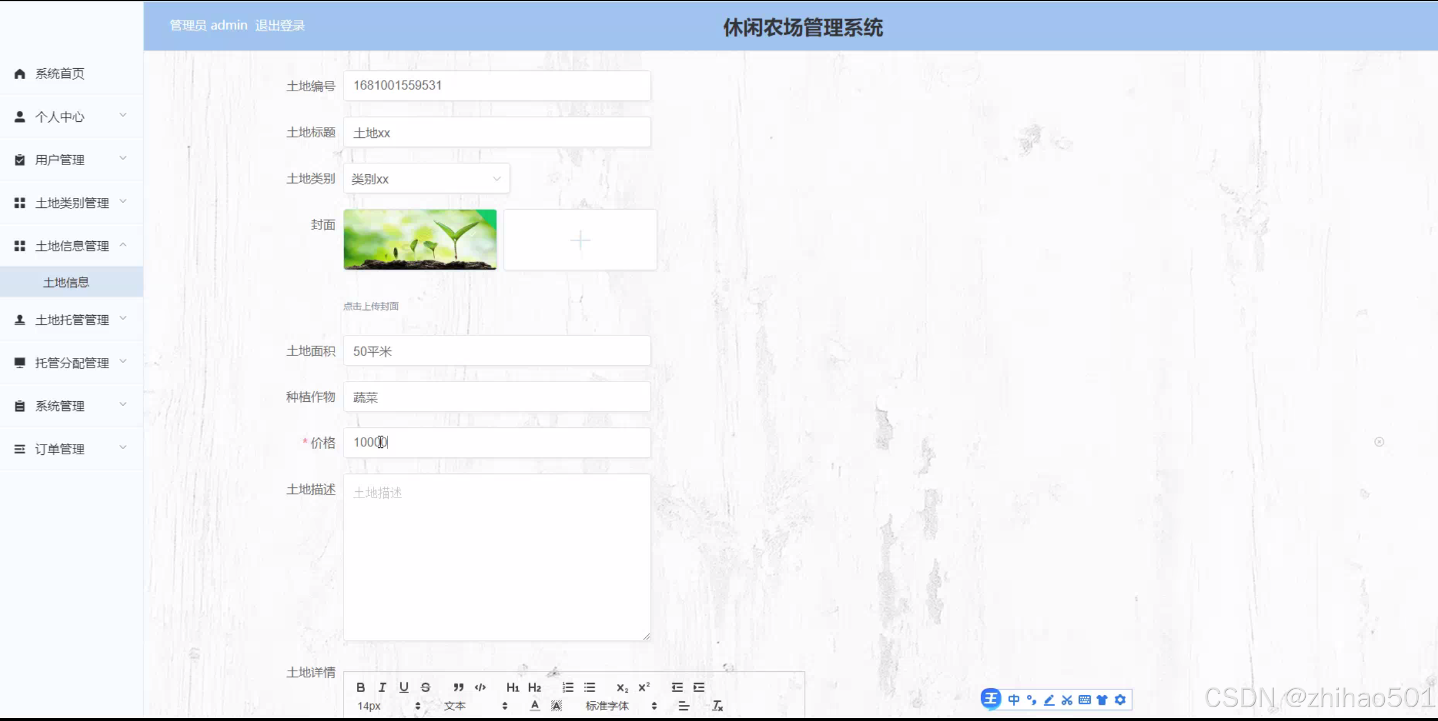The height and width of the screenshot is (721, 1438).
Task: Click the ordered list icon
Action: 568,687
